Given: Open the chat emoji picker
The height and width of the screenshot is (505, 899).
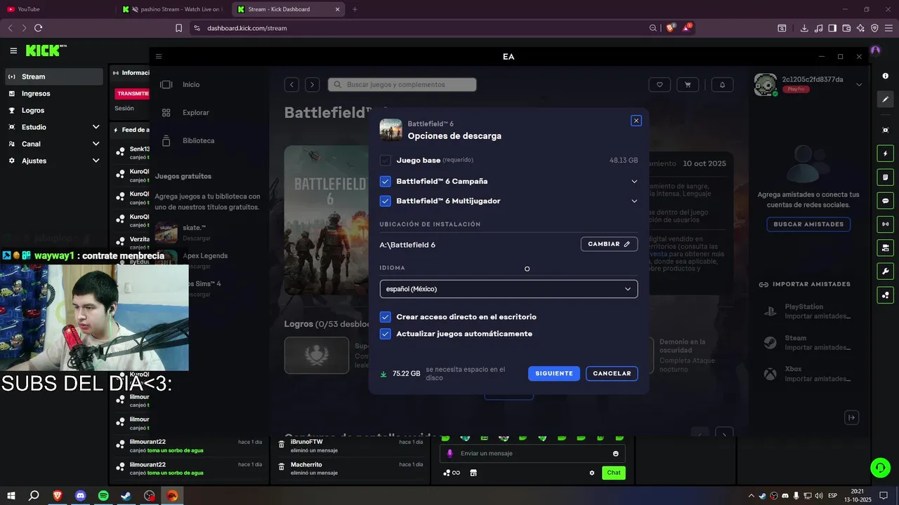Looking at the screenshot, I should 616,453.
